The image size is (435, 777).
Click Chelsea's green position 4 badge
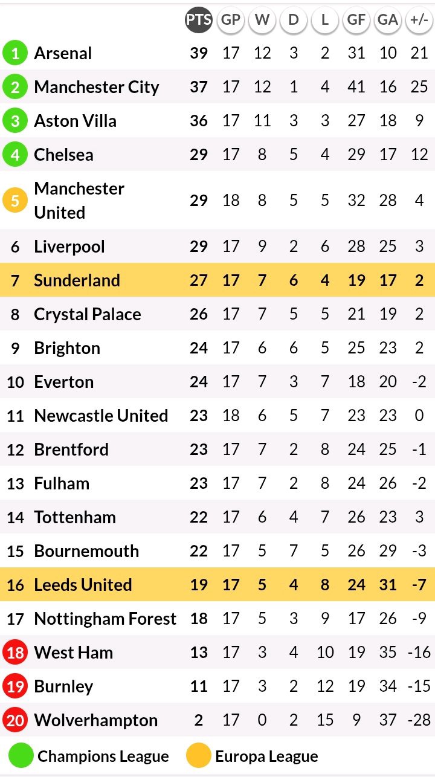coord(15,155)
